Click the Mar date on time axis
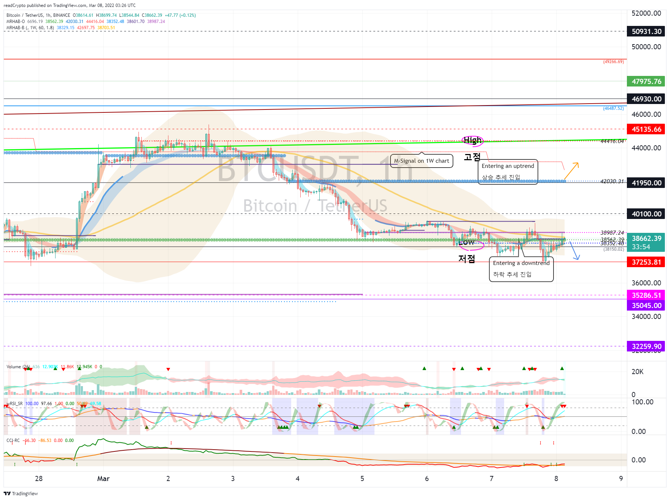Image resolution: width=670 pixels, height=500 pixels. tap(103, 478)
